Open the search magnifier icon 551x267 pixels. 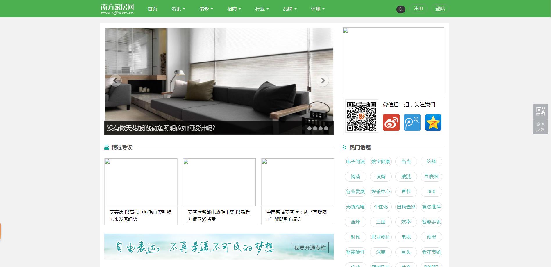pyautogui.click(x=400, y=9)
